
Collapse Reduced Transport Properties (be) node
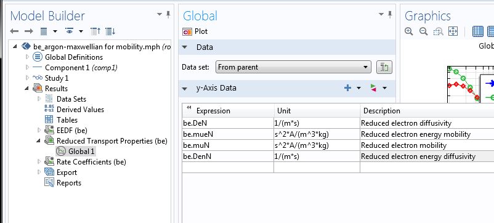(x=39, y=141)
